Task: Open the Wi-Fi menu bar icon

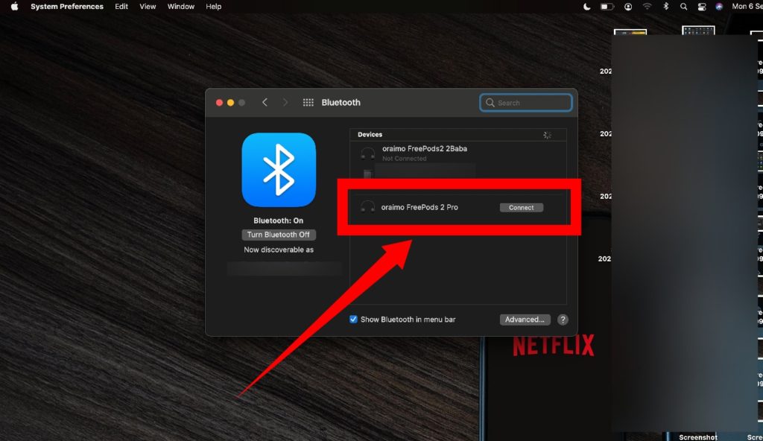Action: point(647,6)
